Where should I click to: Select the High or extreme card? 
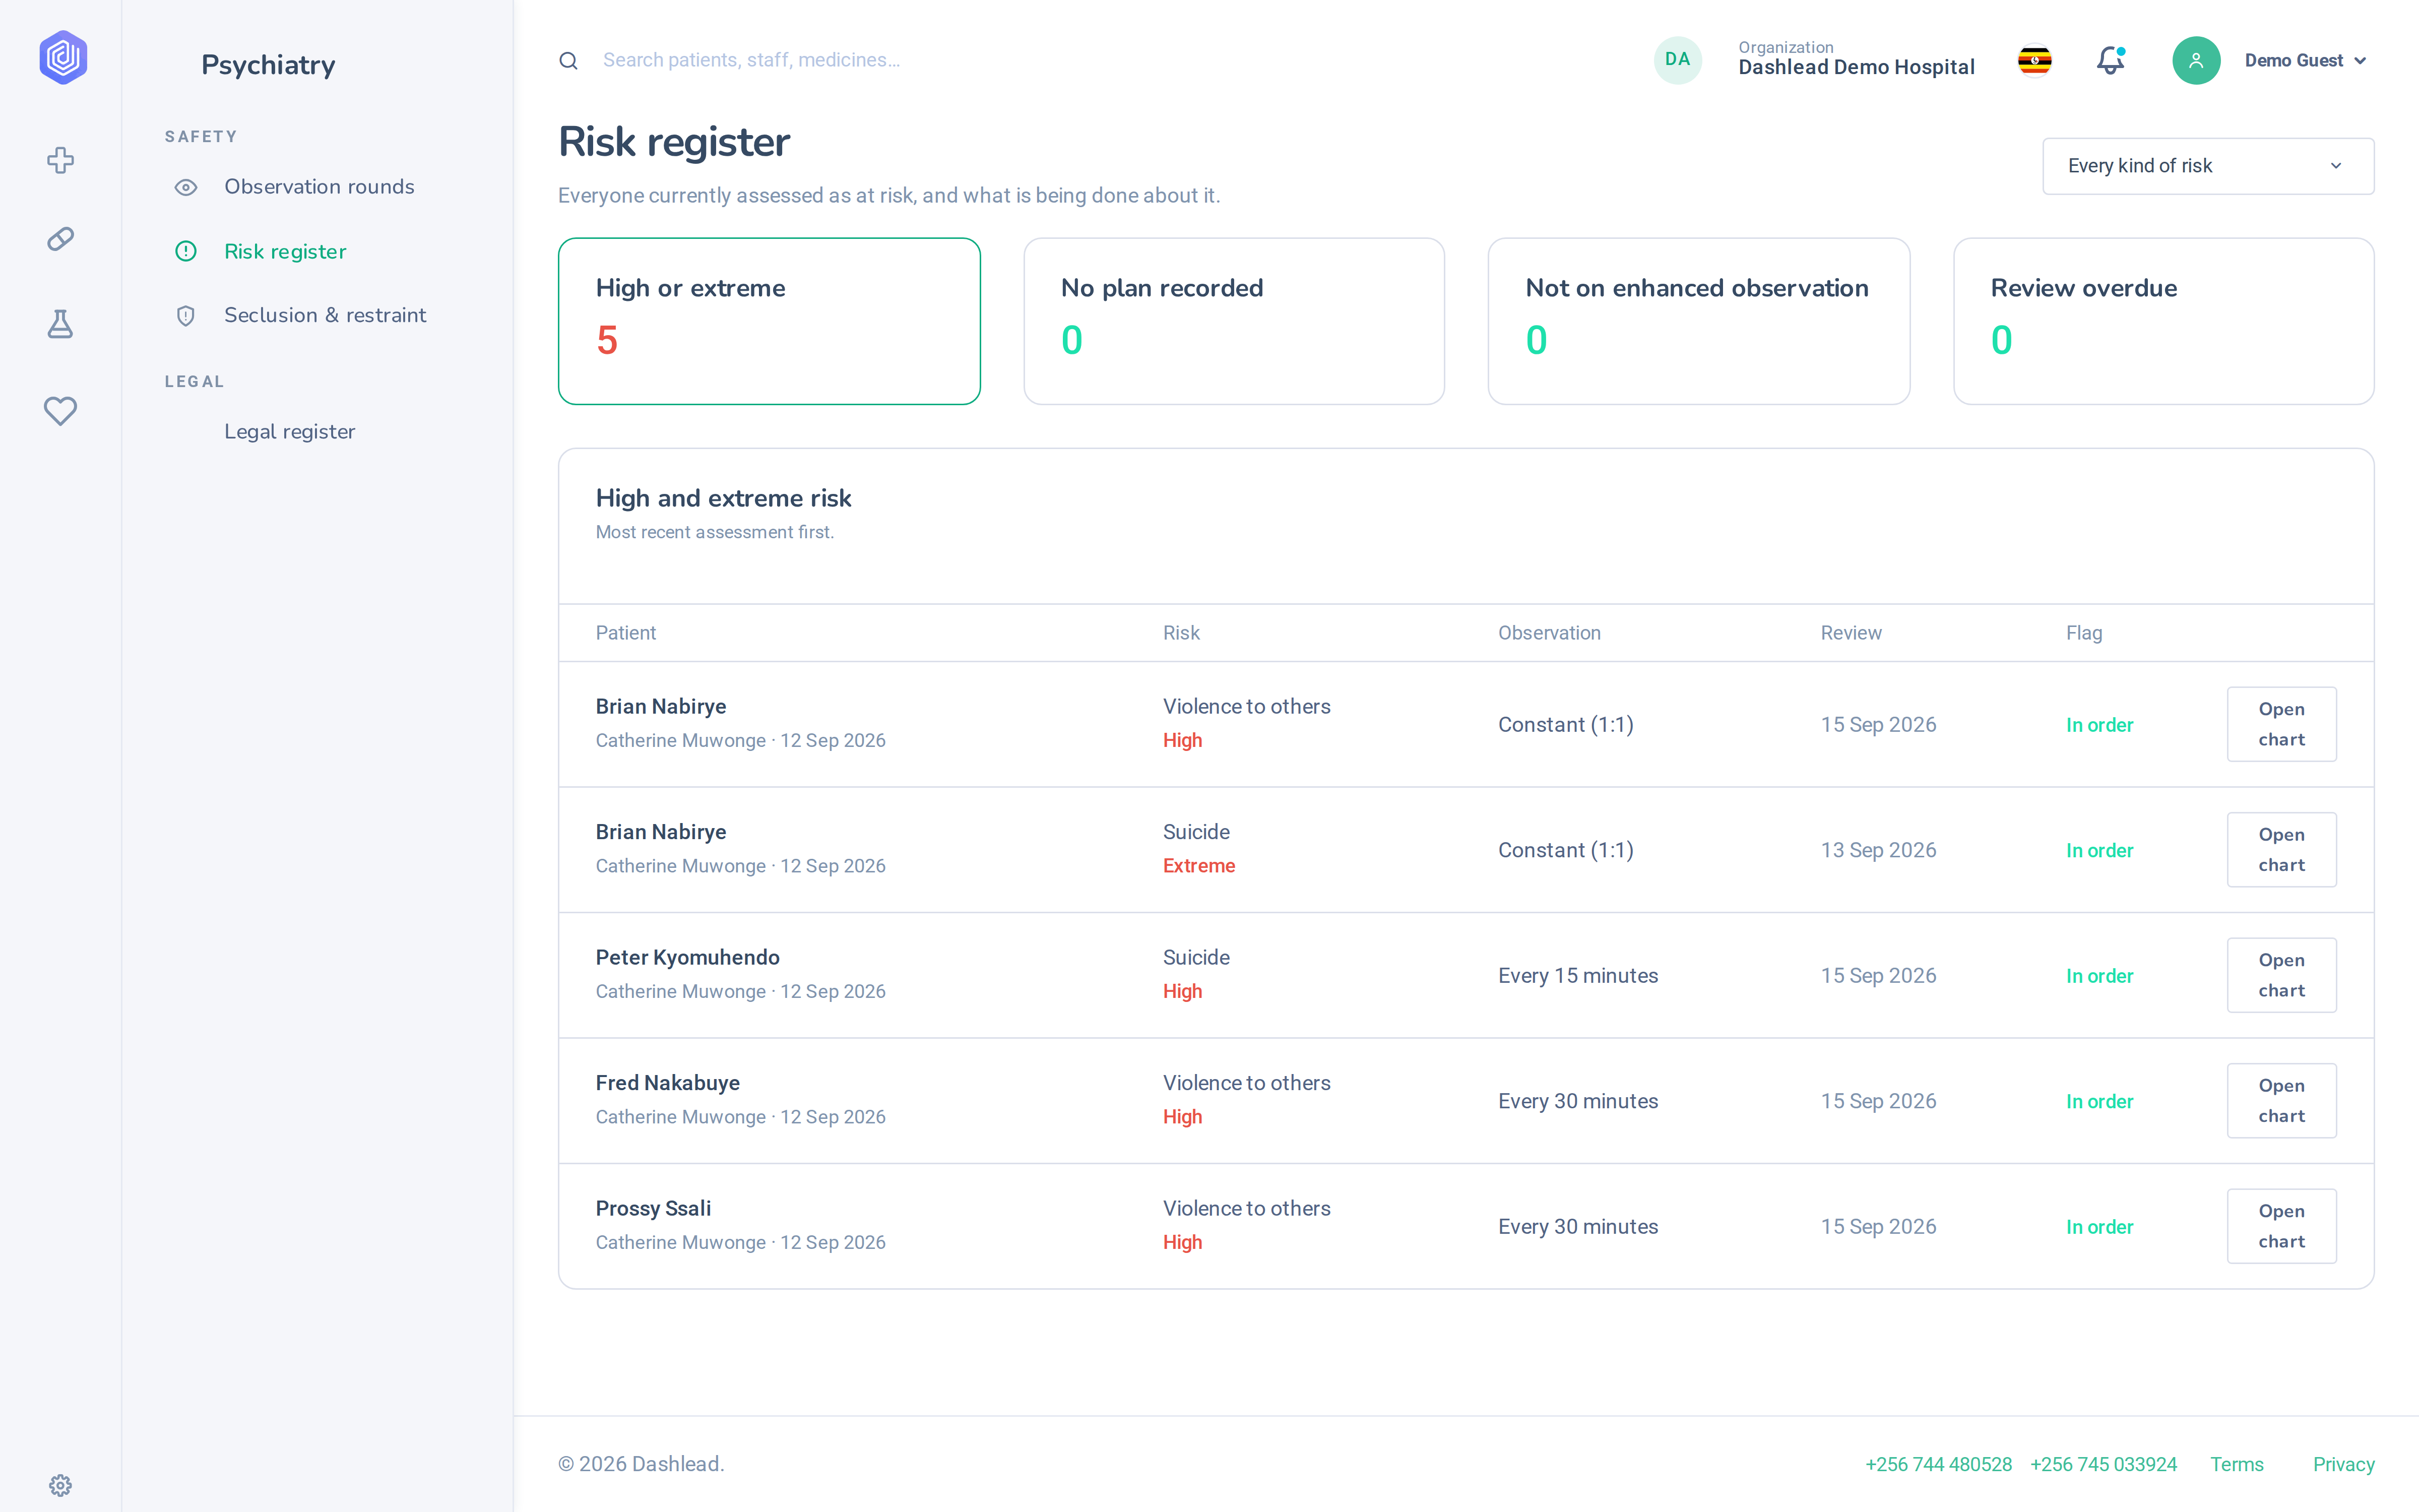coord(769,321)
